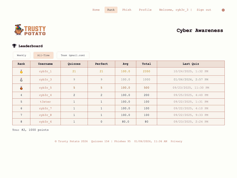This screenshot has width=237, height=178.
Task: Click the Last Quiz column header
Action: (190, 64)
